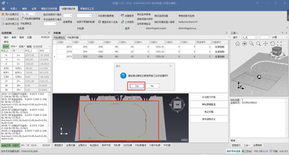Click Yes in the confirmation dialog
The height and width of the screenshot is (155, 289).
click(x=136, y=86)
